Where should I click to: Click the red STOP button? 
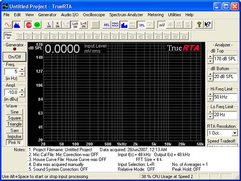tap(29, 25)
